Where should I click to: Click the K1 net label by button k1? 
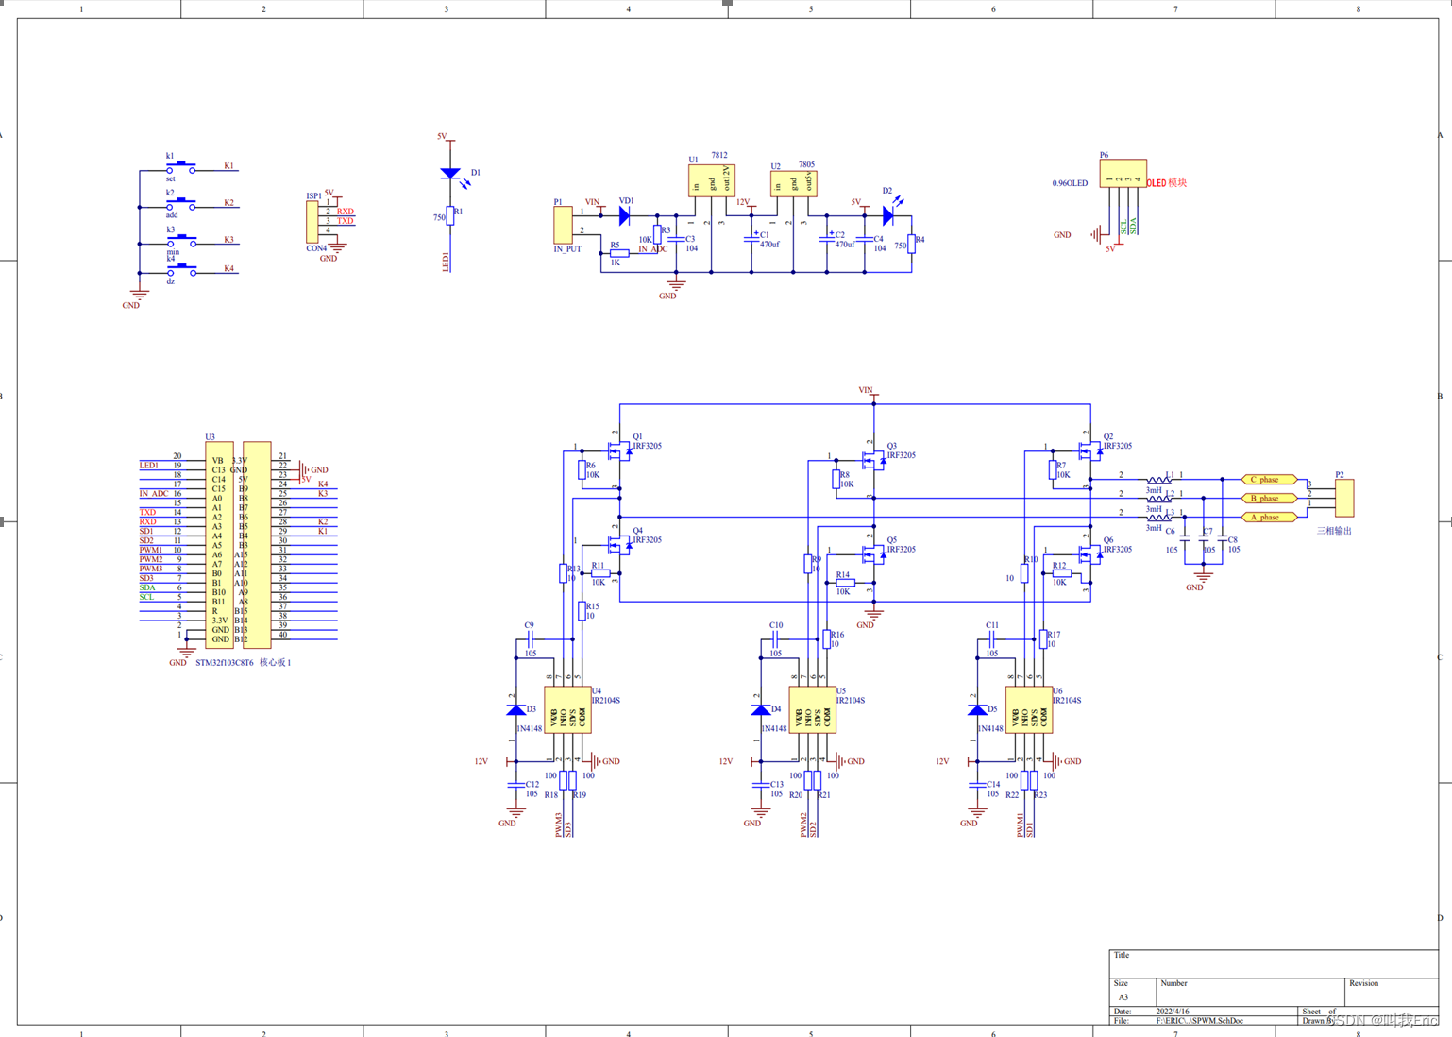[x=228, y=165]
